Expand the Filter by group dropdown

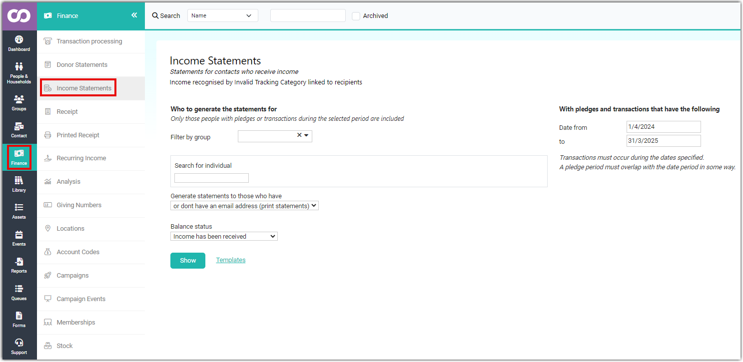(x=306, y=135)
